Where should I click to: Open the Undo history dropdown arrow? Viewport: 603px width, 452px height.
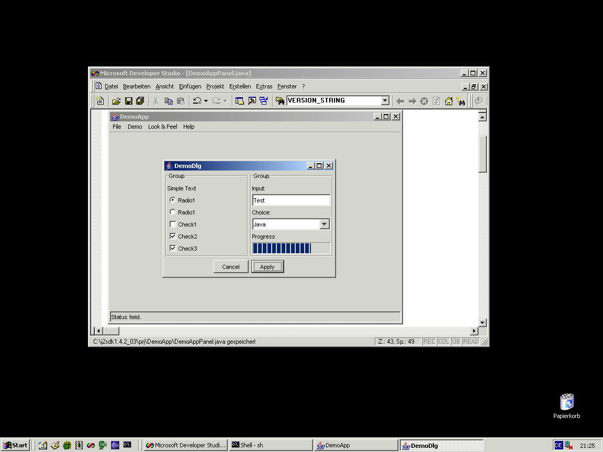206,101
